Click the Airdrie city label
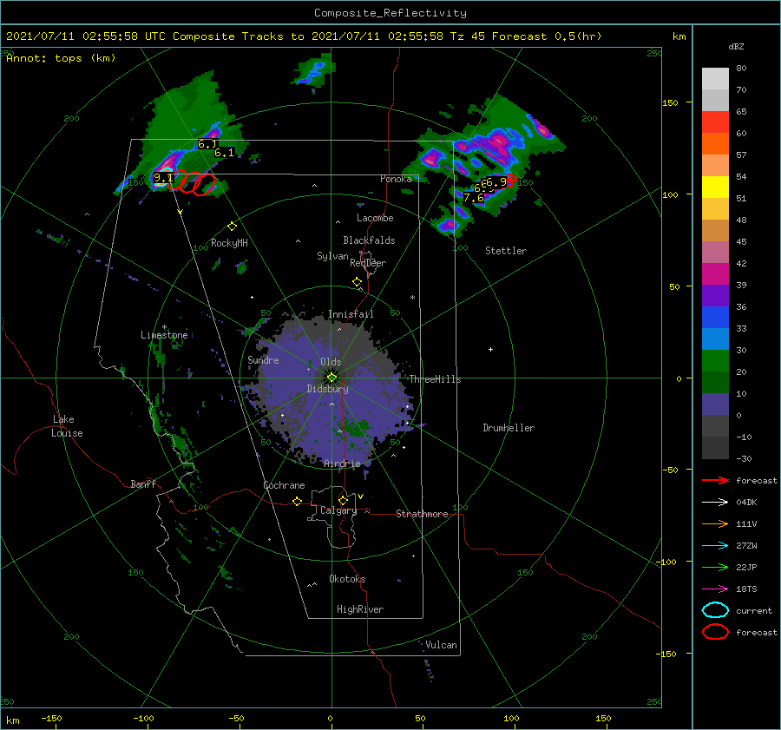 pos(342,464)
